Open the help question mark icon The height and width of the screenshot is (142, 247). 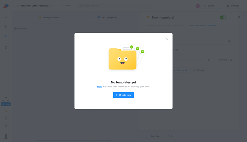click(6, 118)
